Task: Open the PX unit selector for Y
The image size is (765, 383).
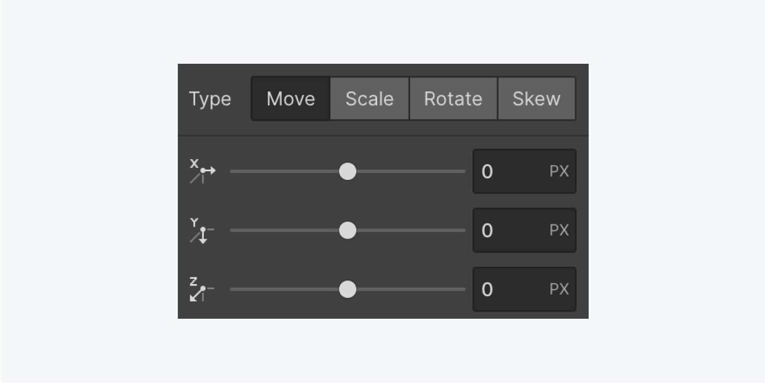Action: 559,231
